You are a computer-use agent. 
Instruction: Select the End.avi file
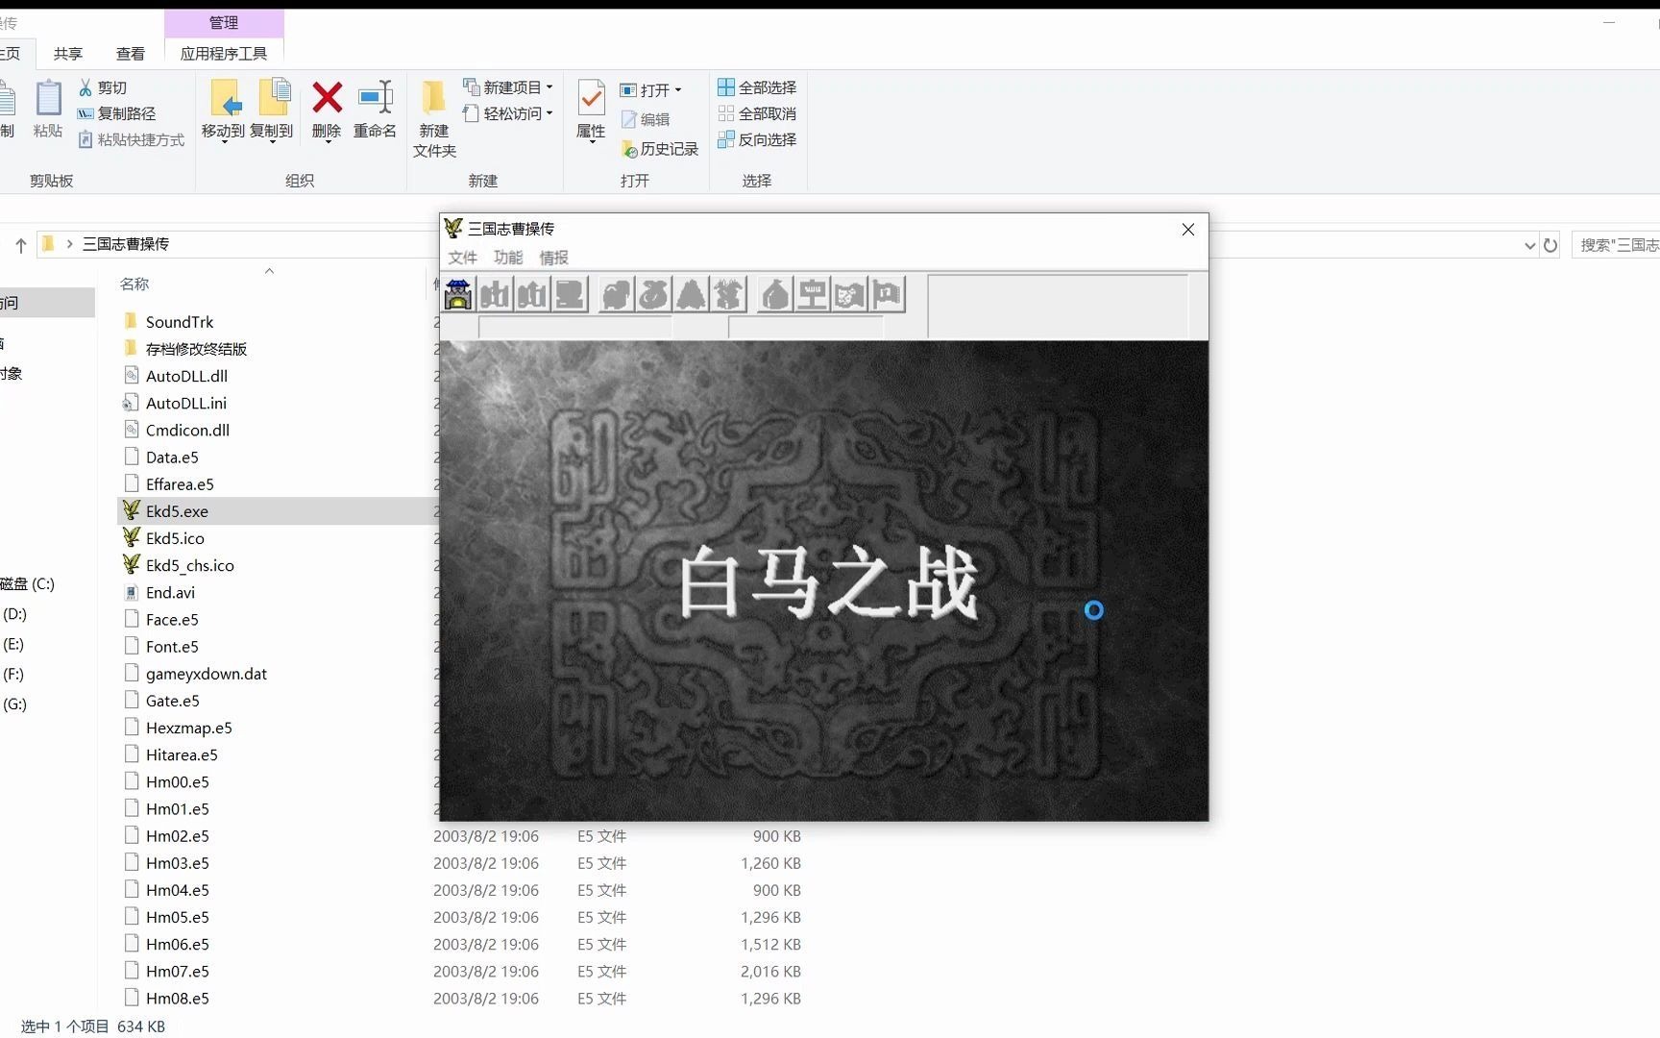click(x=170, y=593)
